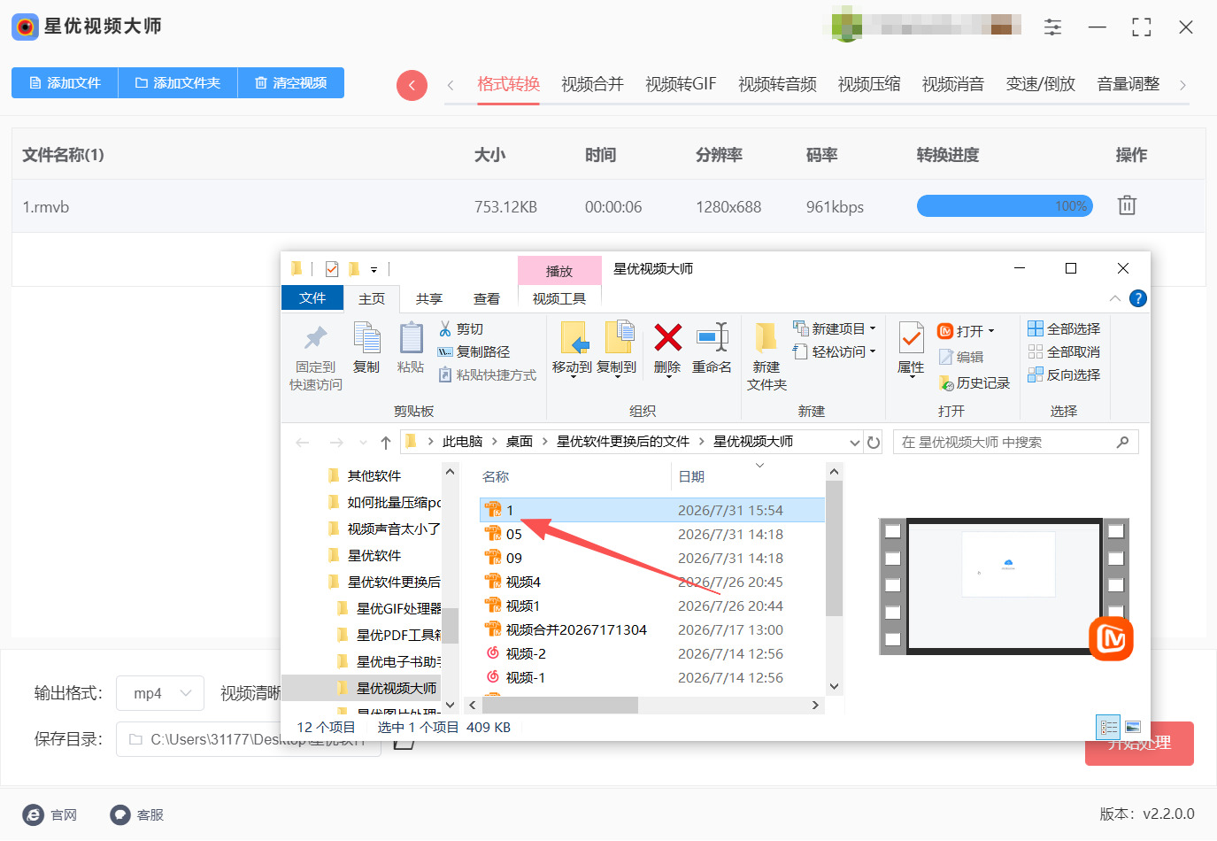Open official website icon at bottom left
The image size is (1217, 841).
point(34,815)
